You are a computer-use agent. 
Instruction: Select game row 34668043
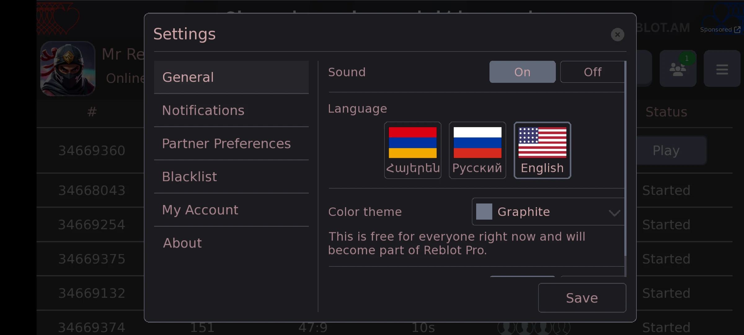92,190
